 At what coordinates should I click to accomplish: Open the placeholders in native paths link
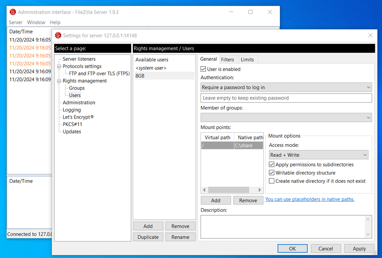[x=310, y=199]
